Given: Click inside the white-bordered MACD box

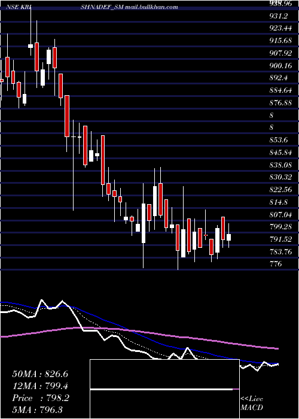Looking at the screenshot, I should pos(164,389).
